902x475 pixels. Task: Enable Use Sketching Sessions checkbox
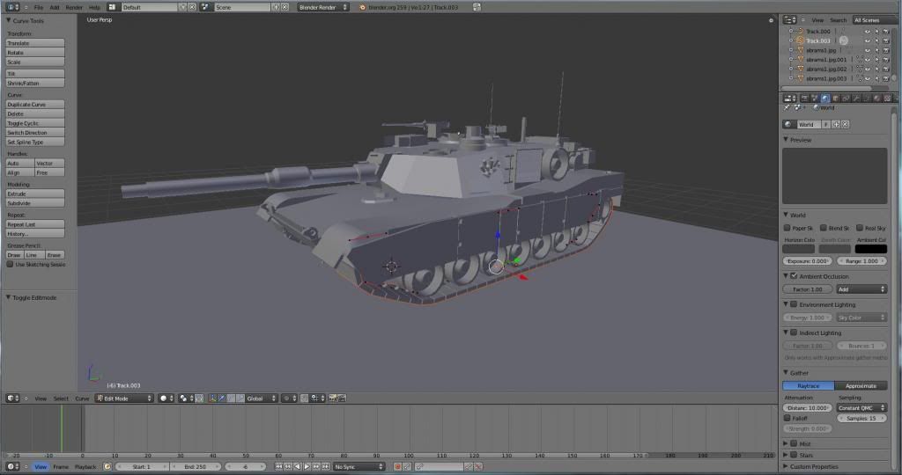coord(11,264)
